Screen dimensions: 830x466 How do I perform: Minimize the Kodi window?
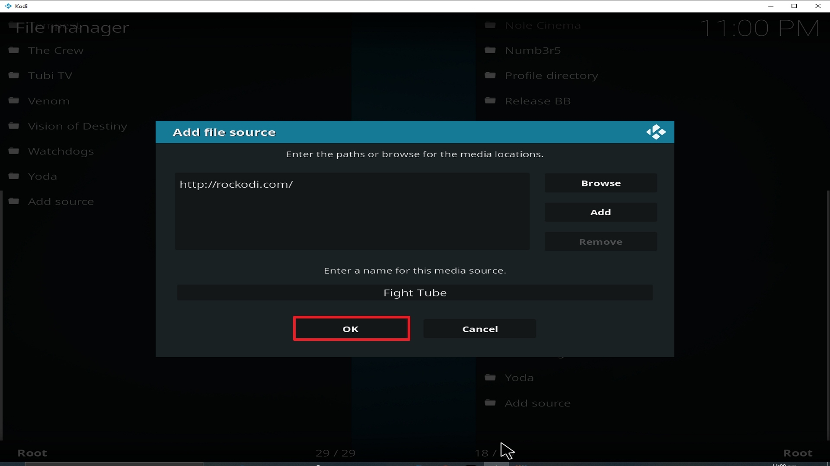770,6
